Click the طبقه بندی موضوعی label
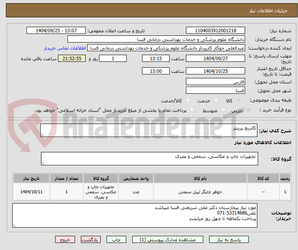The height and width of the screenshot is (250, 298). coord(270,100)
